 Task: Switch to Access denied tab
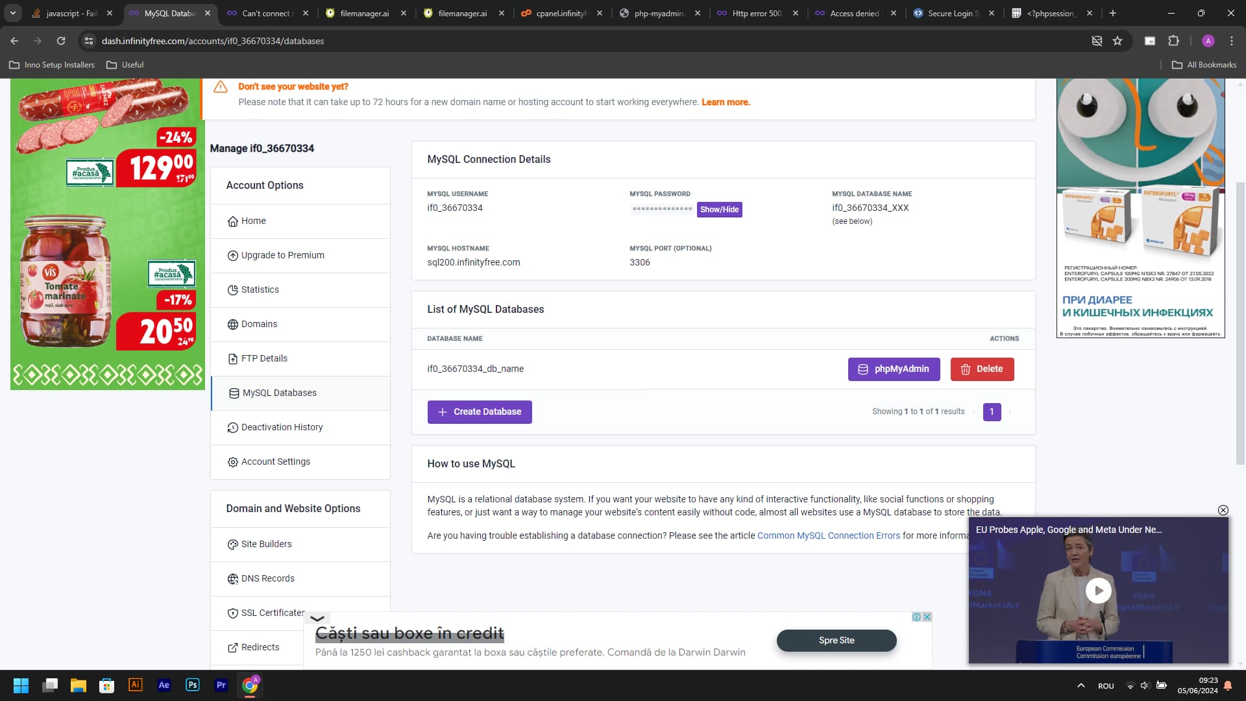point(854,13)
